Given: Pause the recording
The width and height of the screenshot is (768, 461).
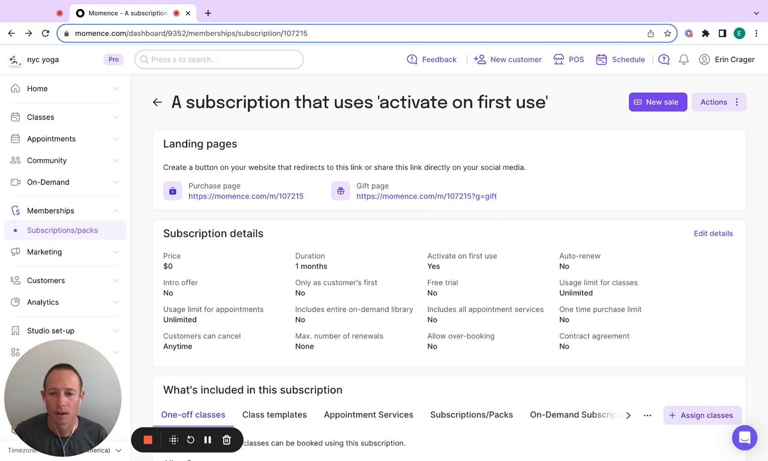Looking at the screenshot, I should click(x=208, y=440).
